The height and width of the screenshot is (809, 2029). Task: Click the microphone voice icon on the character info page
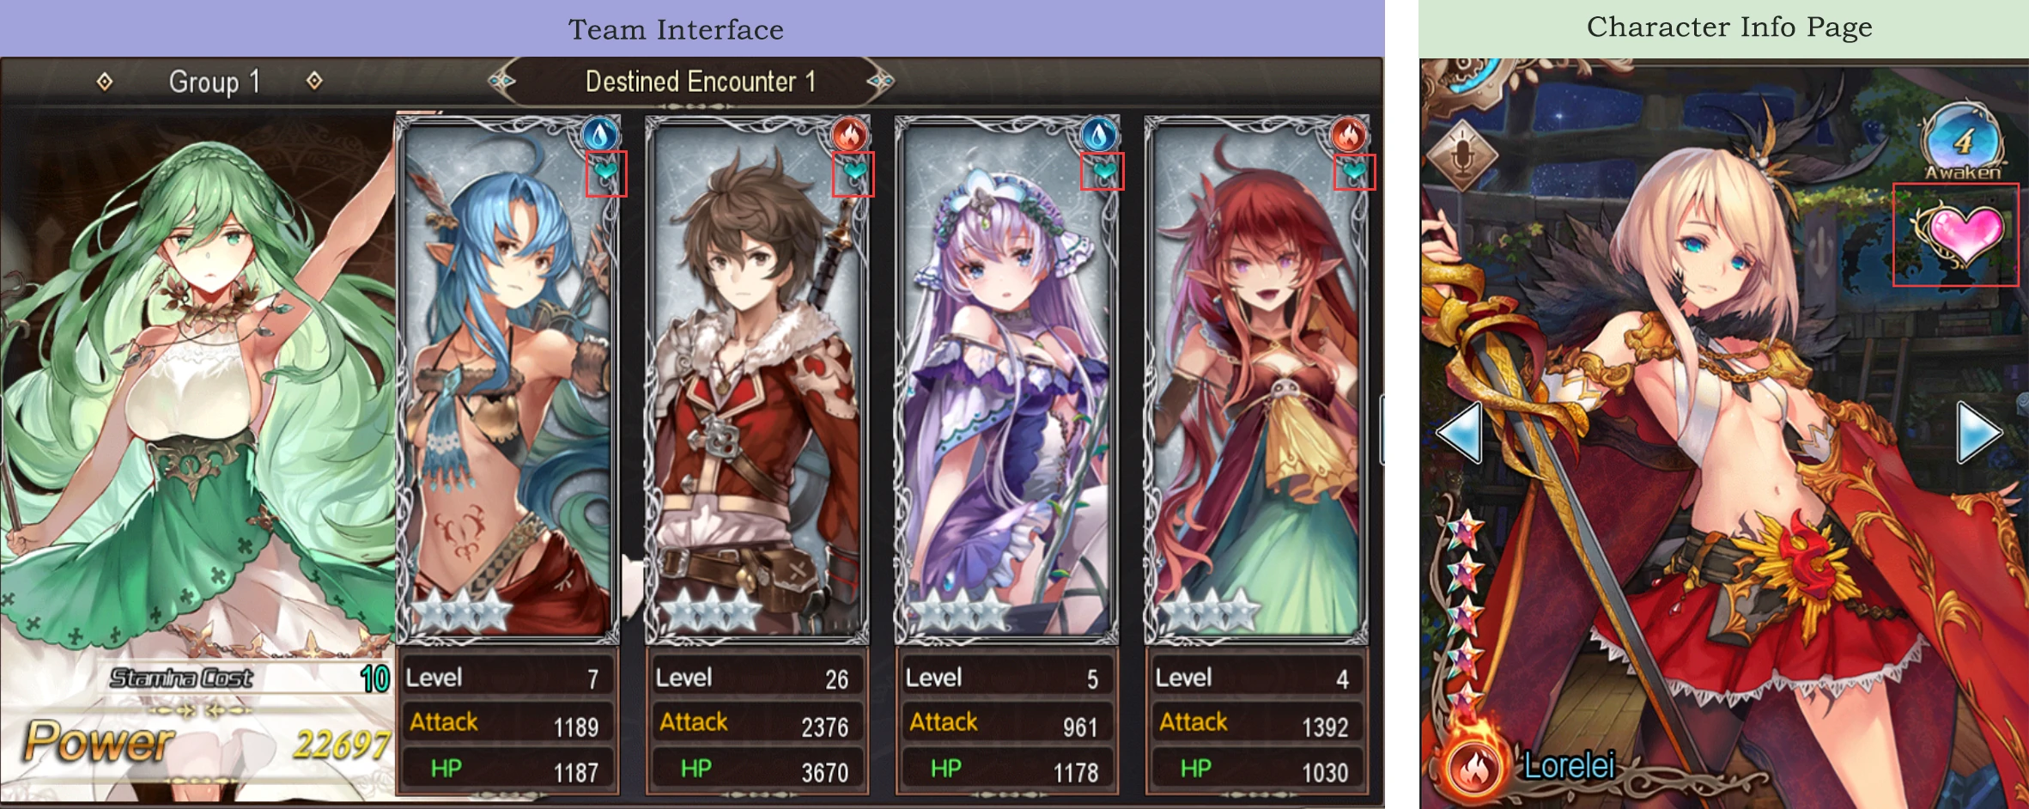pyautogui.click(x=1461, y=155)
